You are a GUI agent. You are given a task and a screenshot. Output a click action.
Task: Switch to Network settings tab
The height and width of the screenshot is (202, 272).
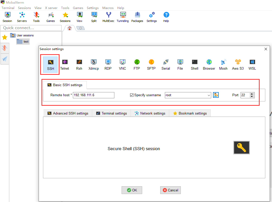pos(150,113)
